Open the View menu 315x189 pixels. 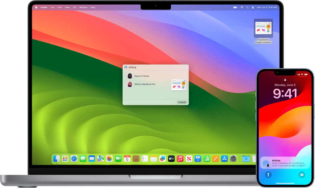(67, 7)
